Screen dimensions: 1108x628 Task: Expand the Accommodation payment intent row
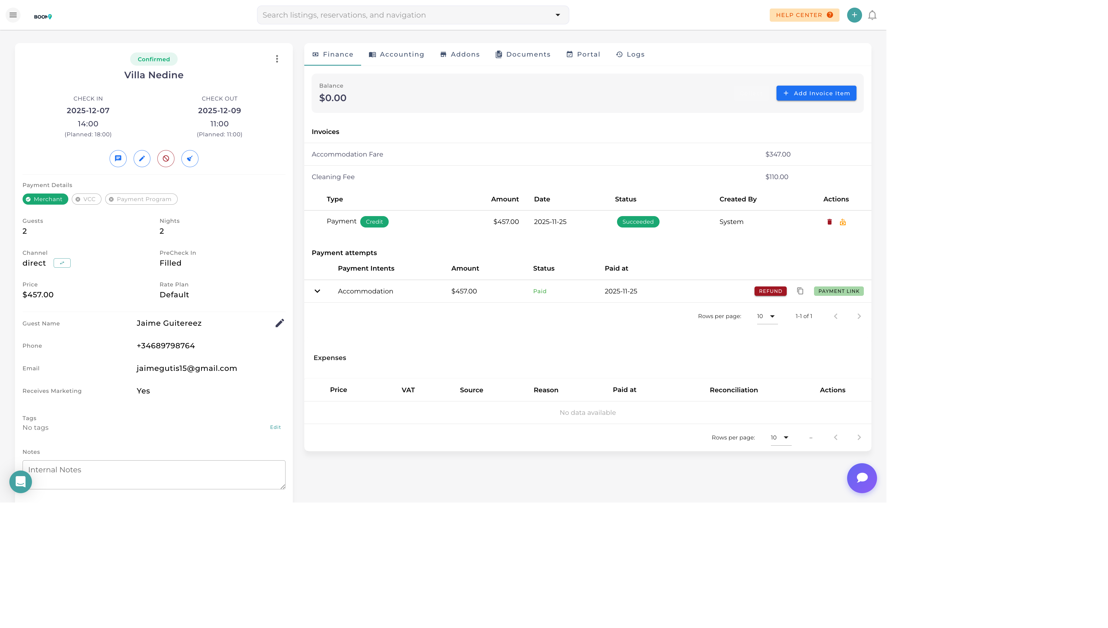pos(317,291)
